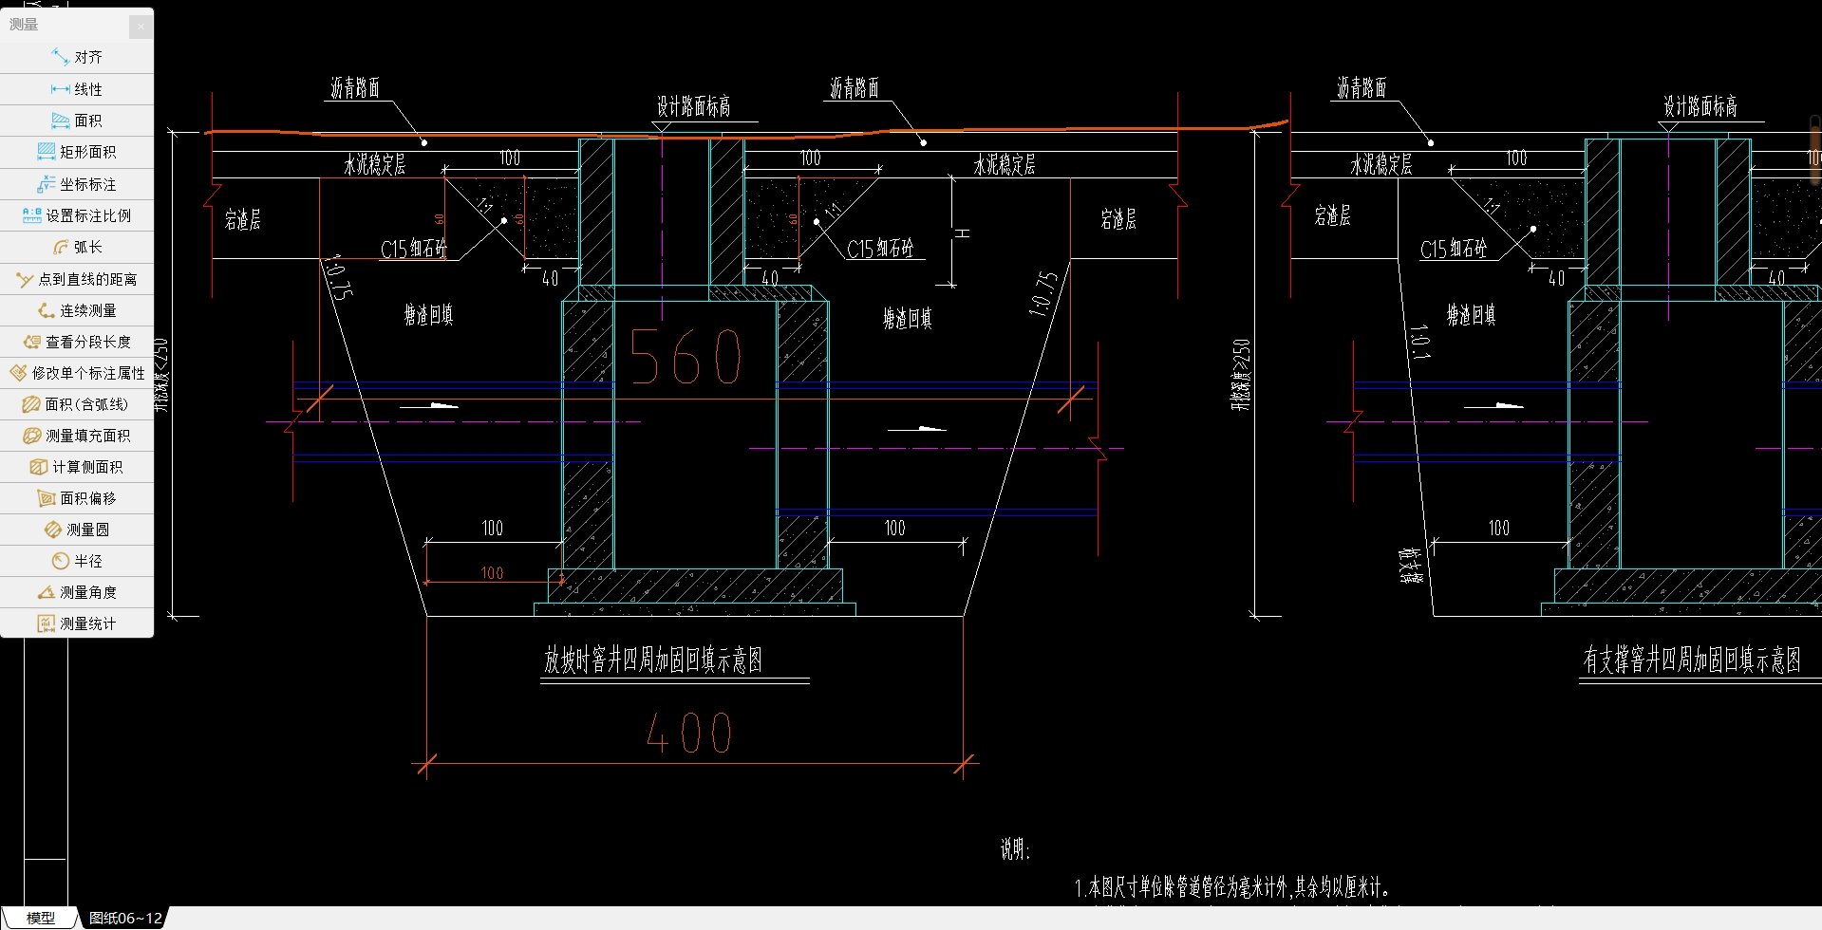Open 设置标注比例 annotation scale settings
The height and width of the screenshot is (930, 1822).
tap(77, 215)
